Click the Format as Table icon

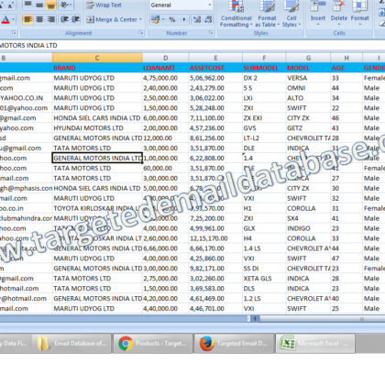268,6
